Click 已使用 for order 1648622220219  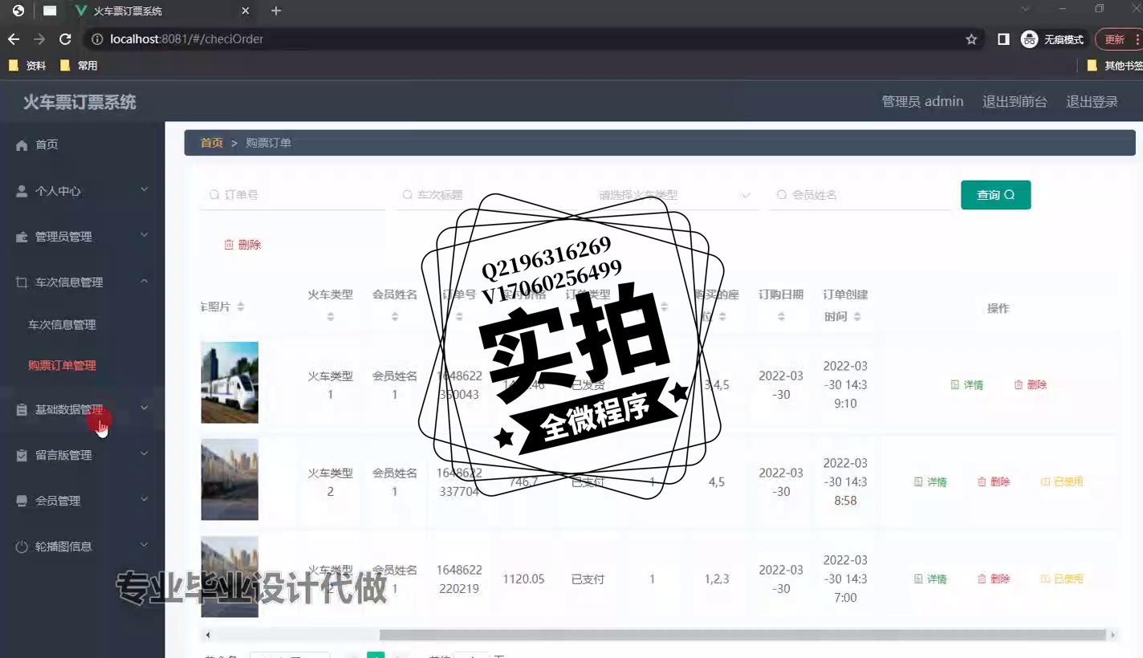(x=1062, y=579)
